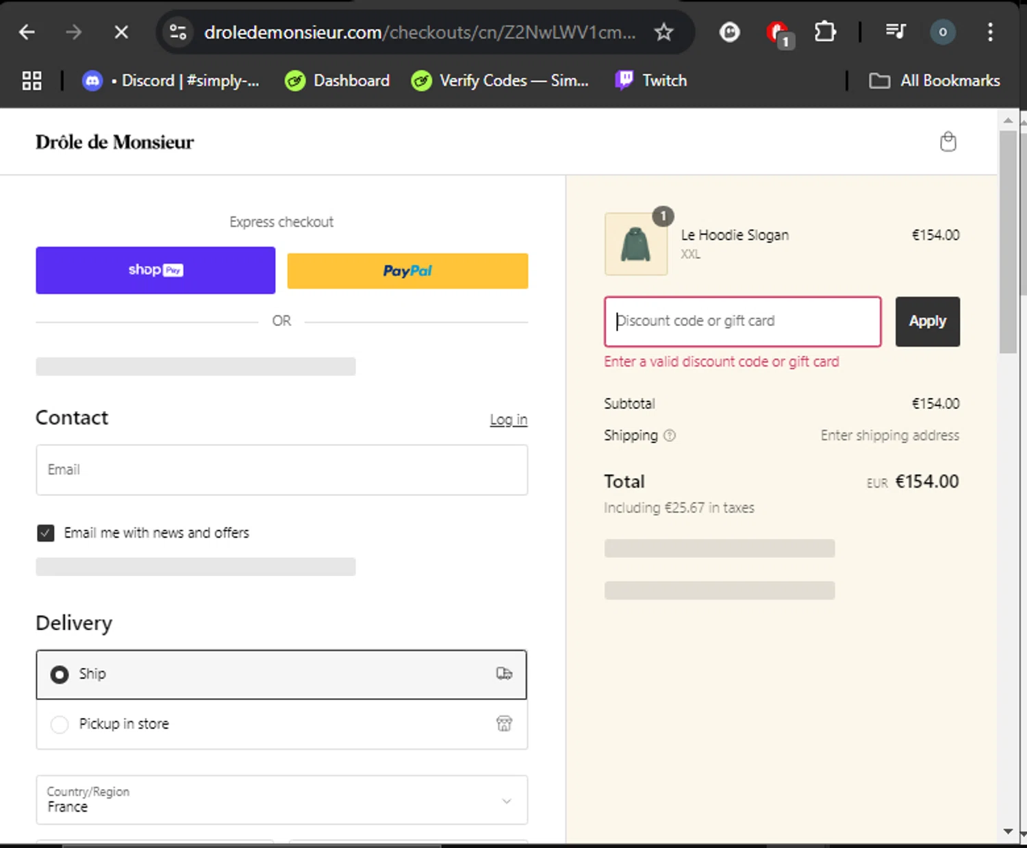Focus the Discount code or gift card field

pos(742,321)
